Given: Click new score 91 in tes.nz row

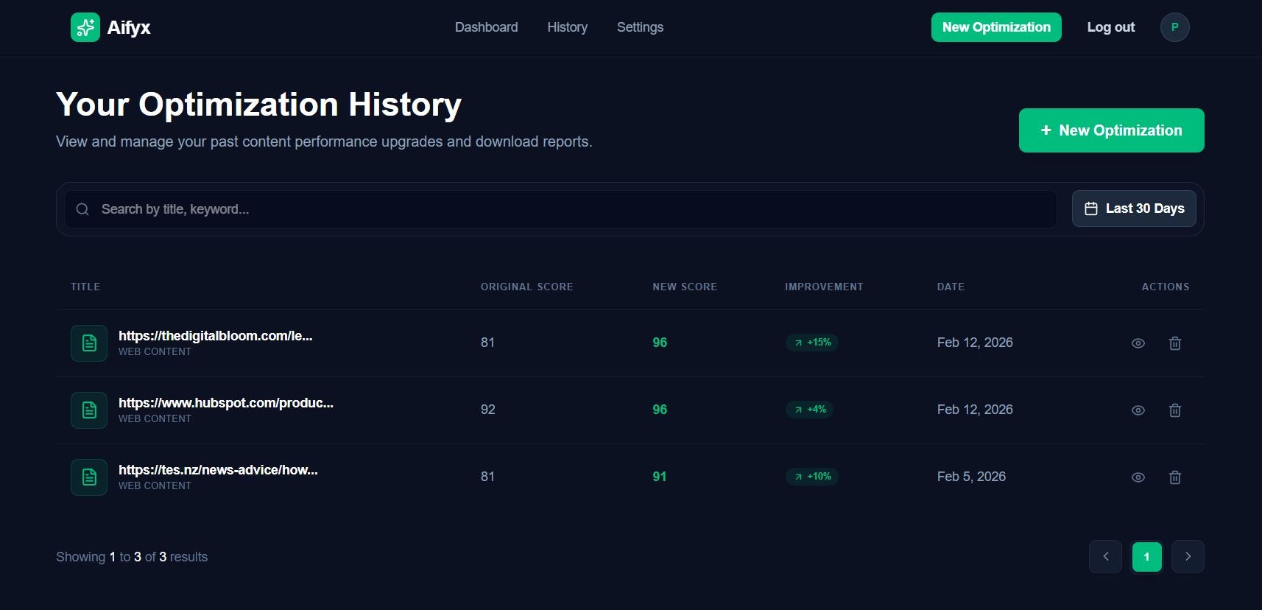Looking at the screenshot, I should [x=660, y=477].
